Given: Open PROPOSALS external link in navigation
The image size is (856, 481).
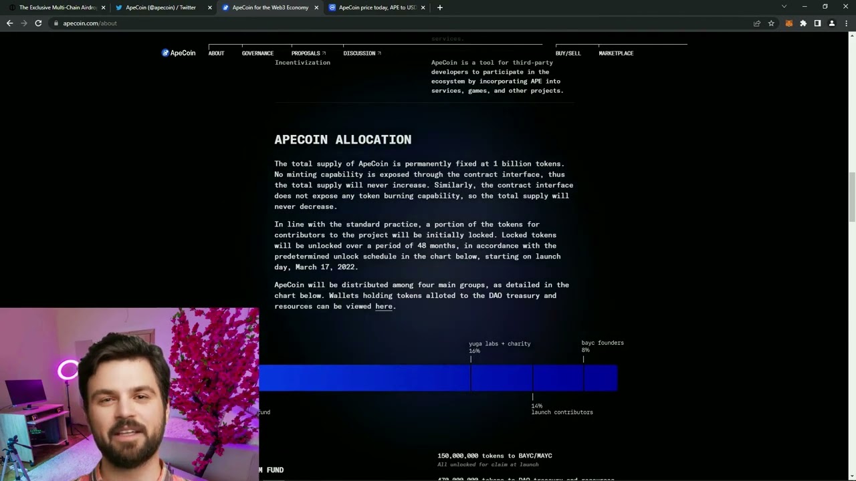Looking at the screenshot, I should 308,53.
